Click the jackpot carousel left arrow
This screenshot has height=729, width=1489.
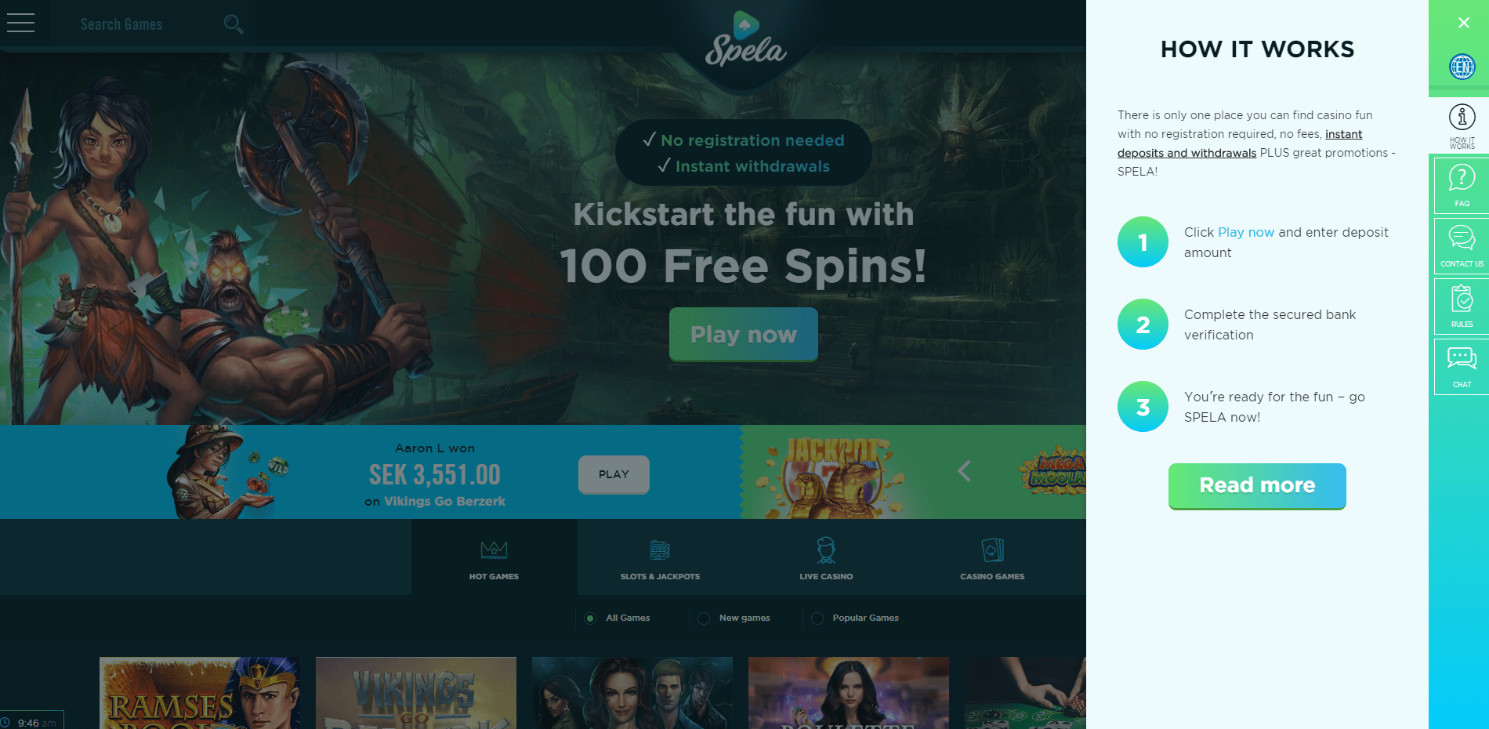[x=965, y=471]
